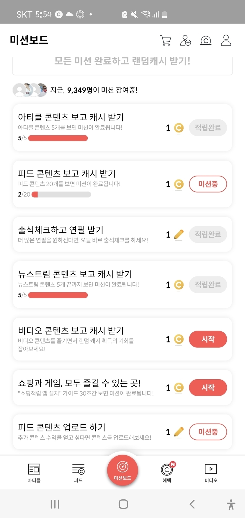This screenshot has height=518, width=245.
Task: Switch to the 아티클 tab
Action: (34, 472)
